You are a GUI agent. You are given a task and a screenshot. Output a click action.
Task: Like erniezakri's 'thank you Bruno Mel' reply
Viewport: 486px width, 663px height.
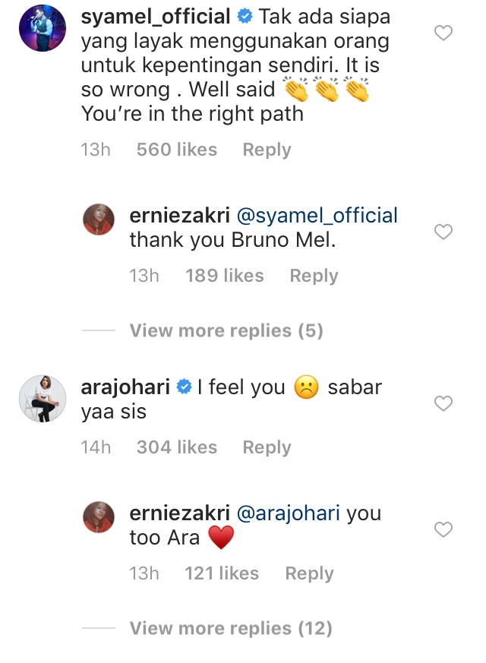click(x=442, y=232)
